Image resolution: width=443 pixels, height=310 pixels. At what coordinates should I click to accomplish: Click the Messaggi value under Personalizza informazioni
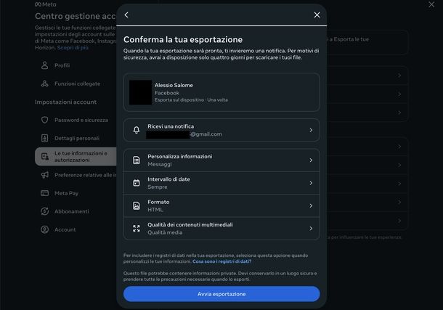(159, 164)
